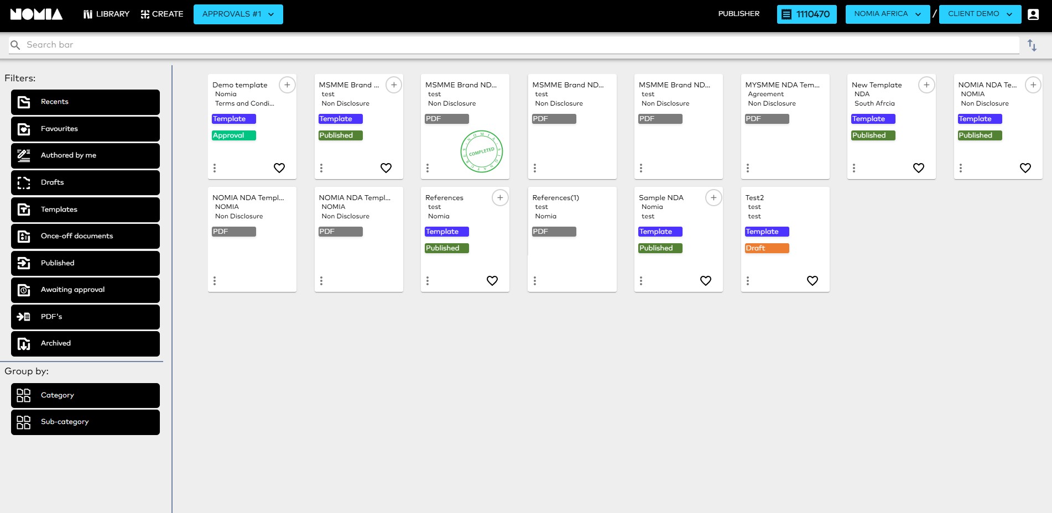
Task: Click the orange Draft tag on Test2
Action: point(767,248)
